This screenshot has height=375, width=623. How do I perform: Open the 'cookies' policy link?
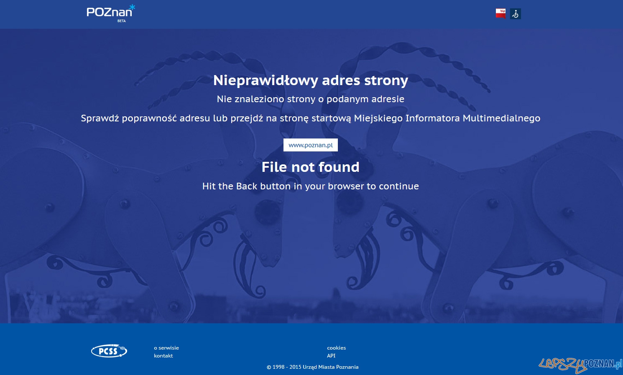coord(337,347)
